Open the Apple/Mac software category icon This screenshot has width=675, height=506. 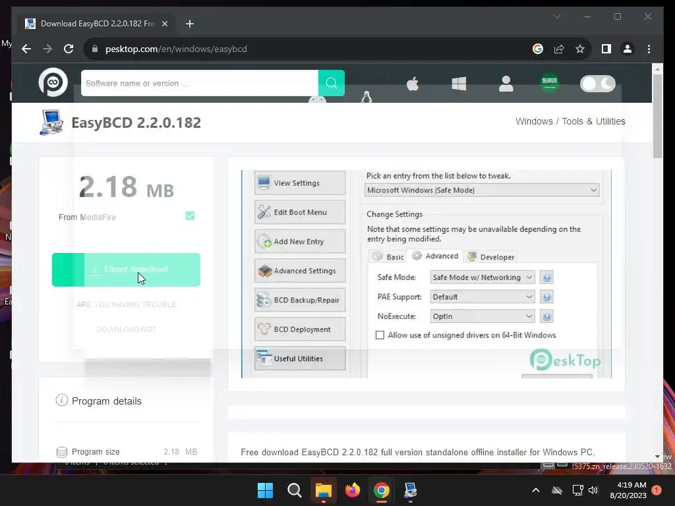tap(413, 84)
